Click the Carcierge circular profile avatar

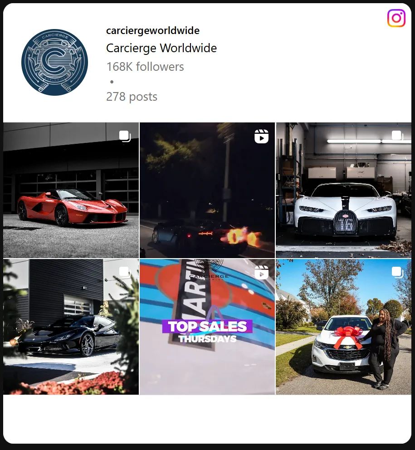(x=54, y=62)
